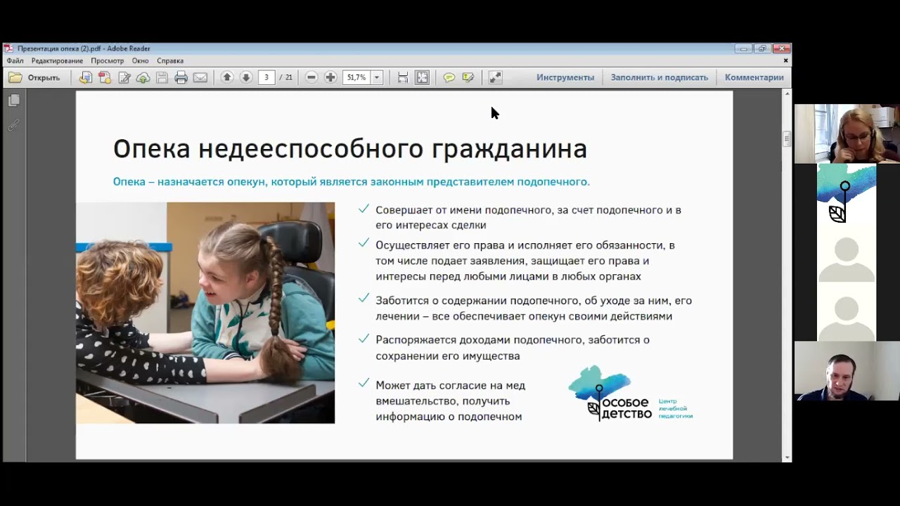Viewport: 900px width, 506px height.
Task: Open the Файл menu
Action: coord(15,61)
